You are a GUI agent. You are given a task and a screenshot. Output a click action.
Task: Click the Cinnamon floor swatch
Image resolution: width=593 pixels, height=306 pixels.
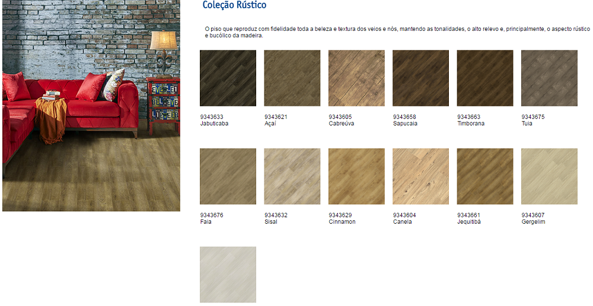pos(356,176)
